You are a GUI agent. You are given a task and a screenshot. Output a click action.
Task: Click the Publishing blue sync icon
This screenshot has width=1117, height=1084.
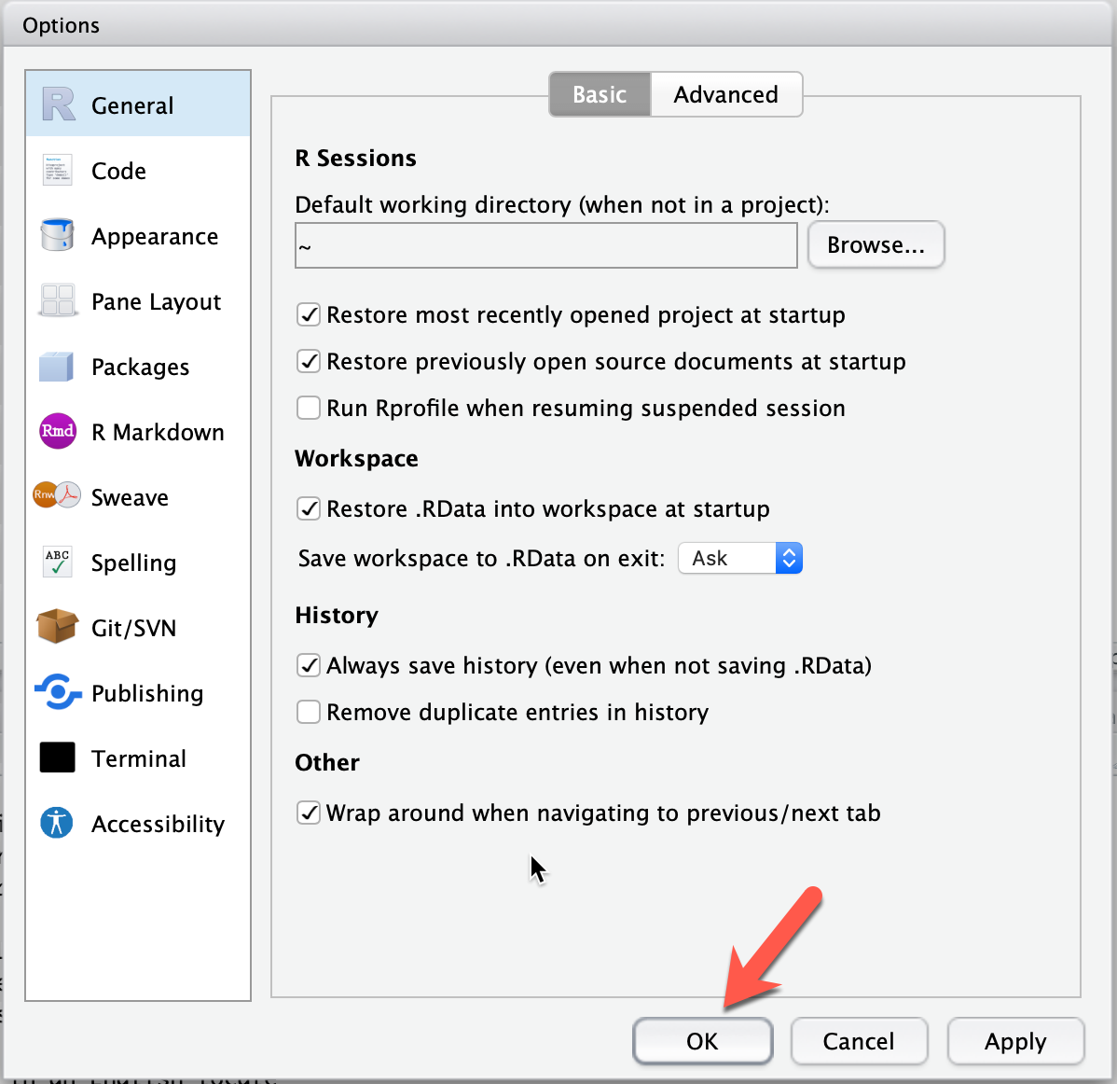point(58,692)
